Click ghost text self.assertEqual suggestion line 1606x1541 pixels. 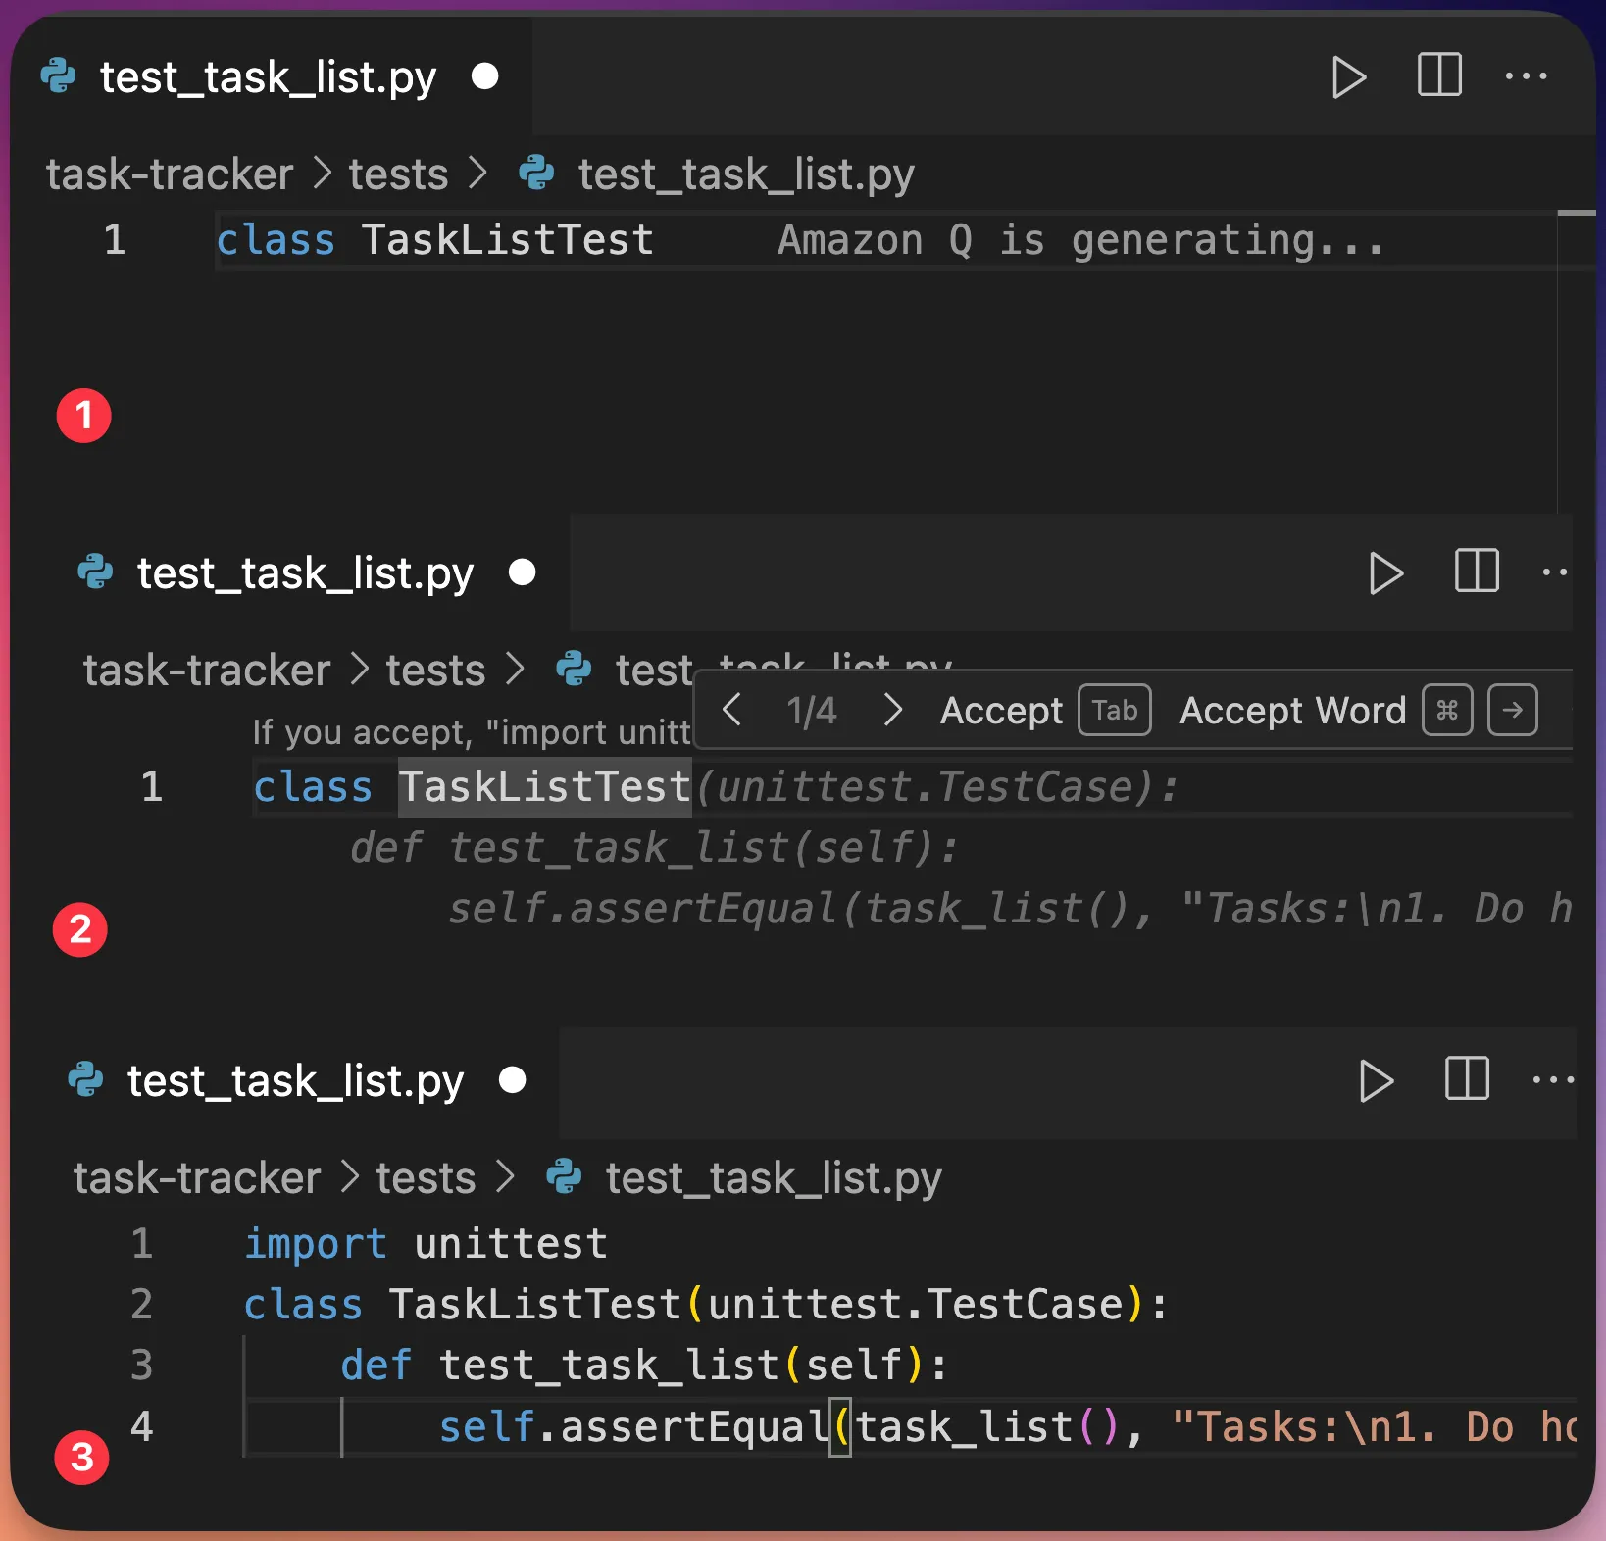[x=1010, y=909]
